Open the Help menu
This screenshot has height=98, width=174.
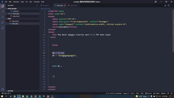pyautogui.click(x=43, y=2)
